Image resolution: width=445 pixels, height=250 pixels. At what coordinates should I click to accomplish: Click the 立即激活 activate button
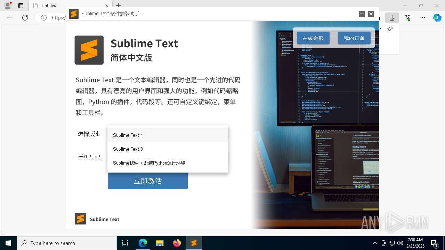pos(148,181)
